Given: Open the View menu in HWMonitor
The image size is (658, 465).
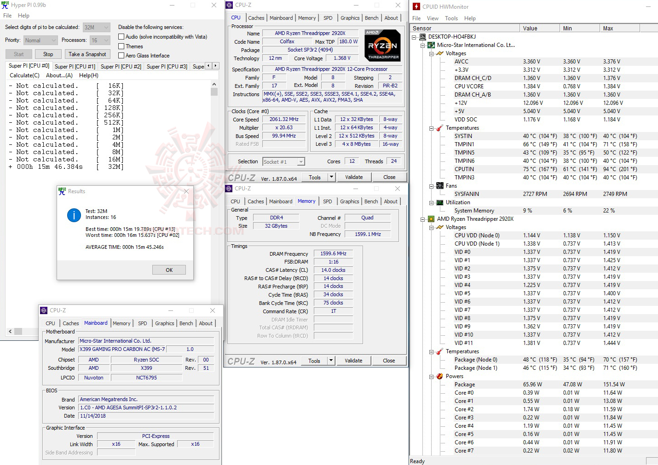Looking at the screenshot, I should [x=433, y=18].
